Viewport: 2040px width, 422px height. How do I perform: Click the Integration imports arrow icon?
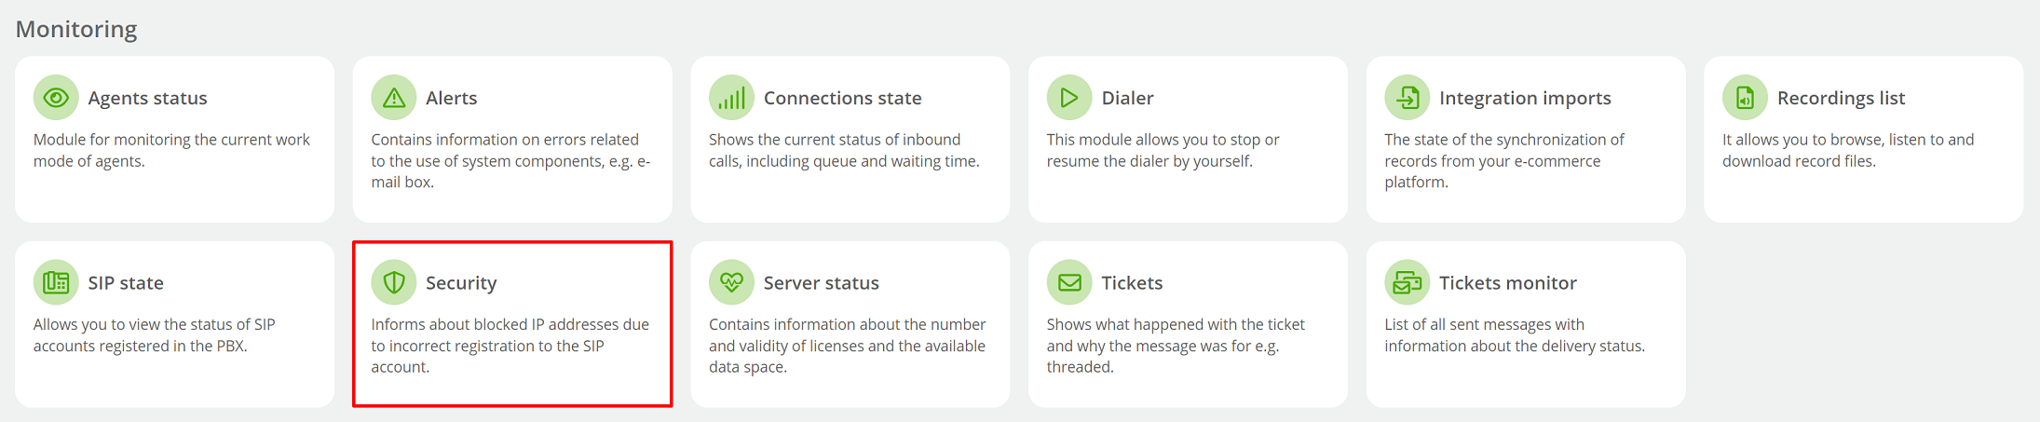point(1408,98)
